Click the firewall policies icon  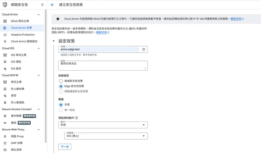pyautogui.click(x=5, y=89)
